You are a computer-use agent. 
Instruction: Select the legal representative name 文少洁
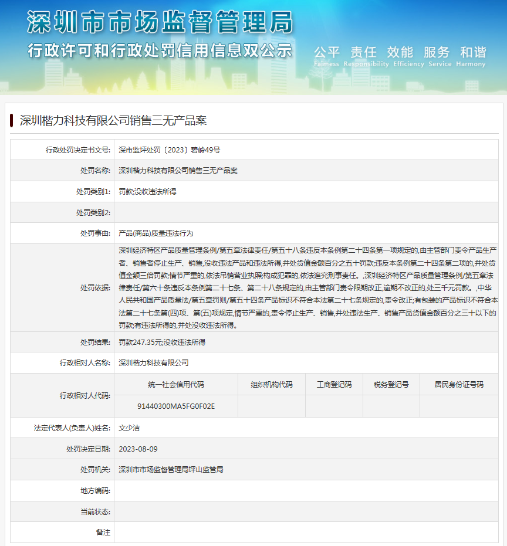point(129,428)
